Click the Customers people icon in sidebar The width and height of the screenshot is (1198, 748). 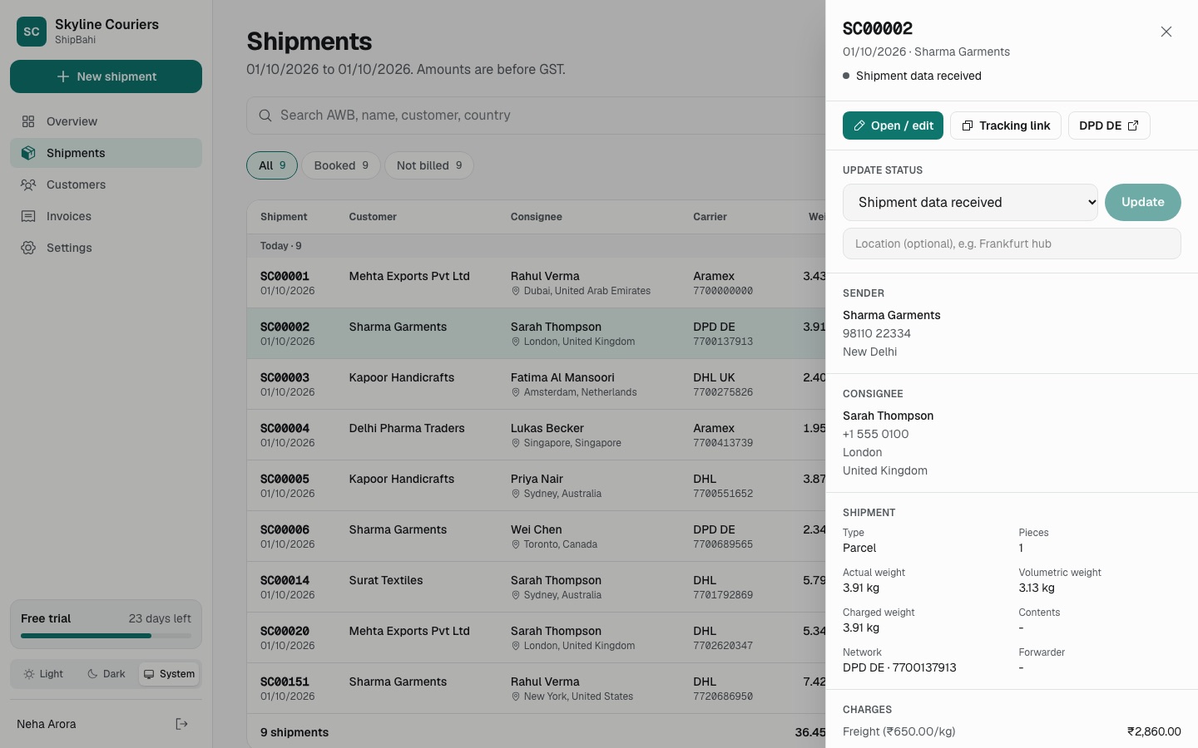pyautogui.click(x=28, y=185)
